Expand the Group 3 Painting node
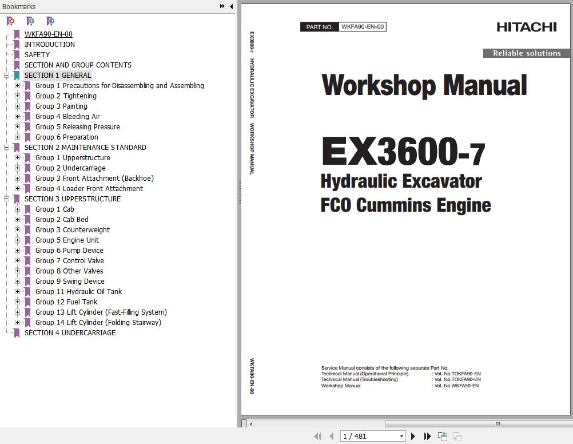Viewport: 573px width, 444px height. pos(17,106)
